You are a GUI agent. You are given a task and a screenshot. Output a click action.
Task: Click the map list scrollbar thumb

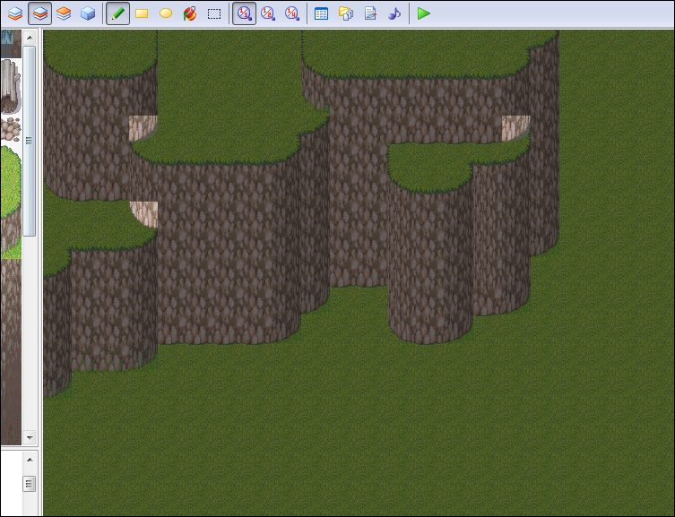29,484
